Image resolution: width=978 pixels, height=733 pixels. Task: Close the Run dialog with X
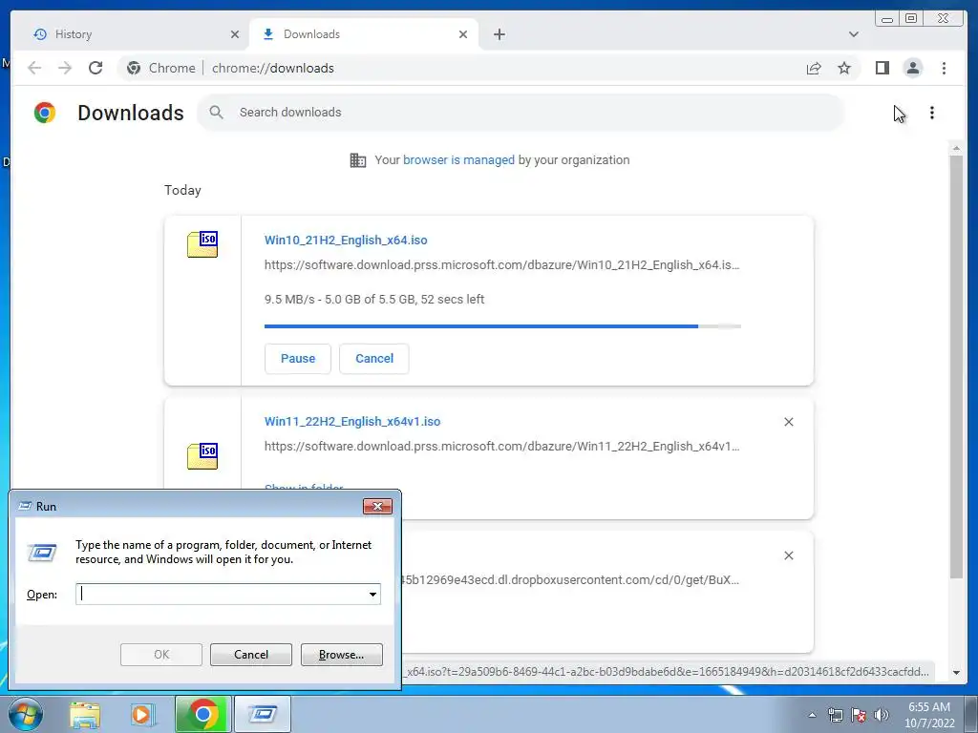pos(377,506)
